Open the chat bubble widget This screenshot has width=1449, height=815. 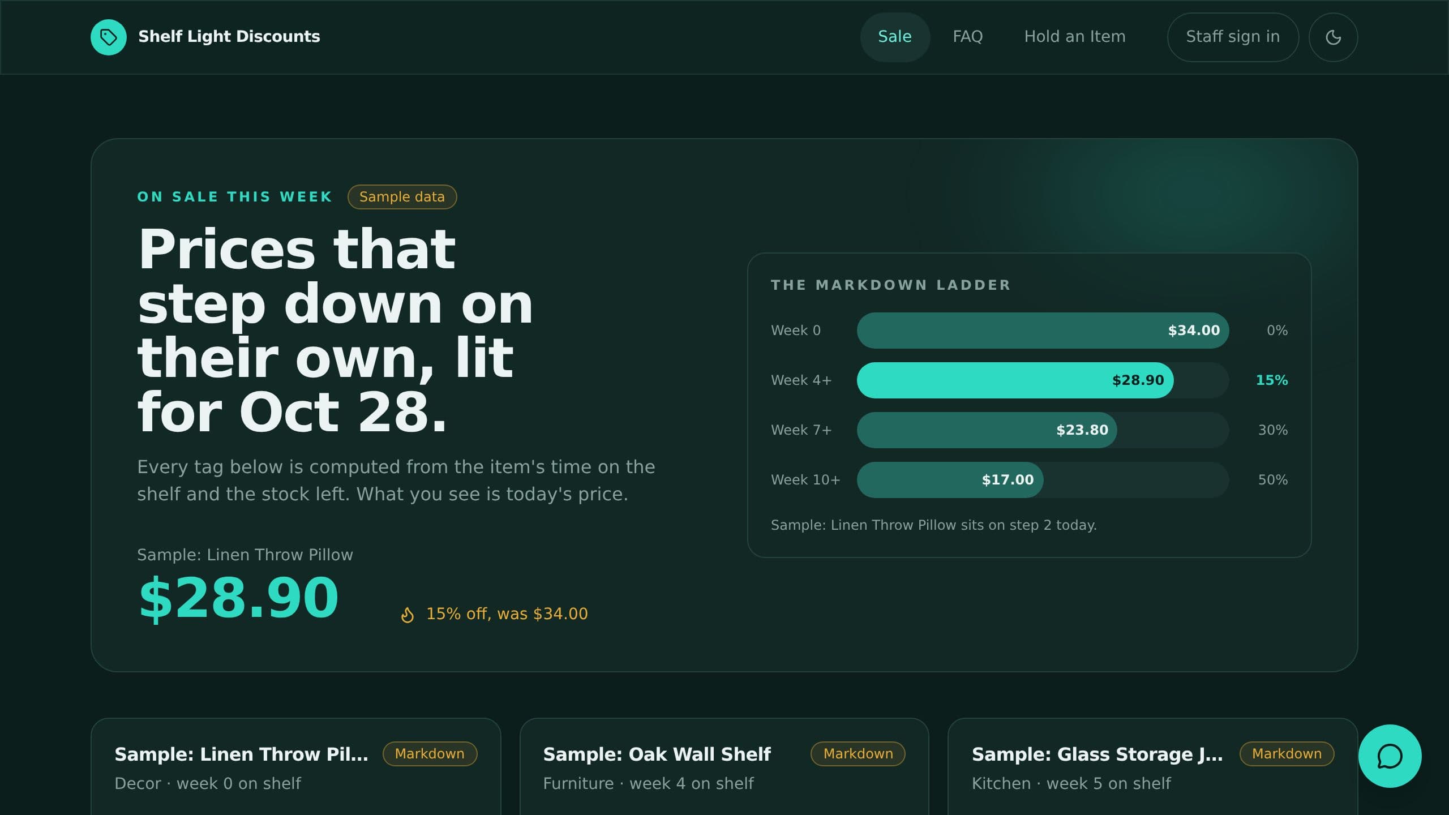coord(1390,756)
